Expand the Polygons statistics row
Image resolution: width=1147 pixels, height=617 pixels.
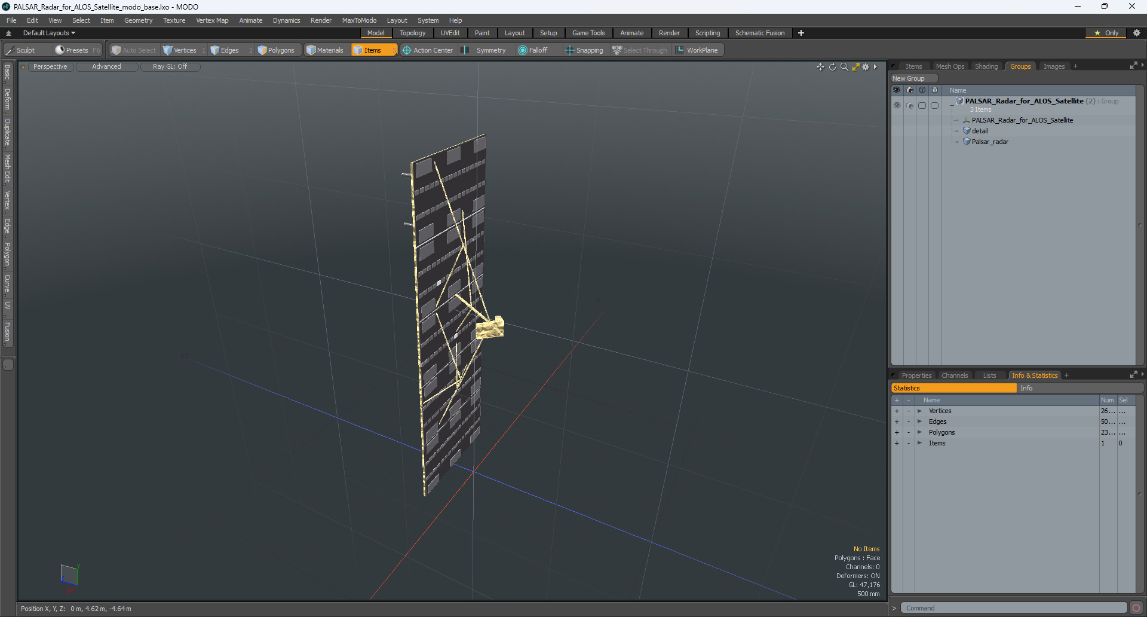coord(920,432)
